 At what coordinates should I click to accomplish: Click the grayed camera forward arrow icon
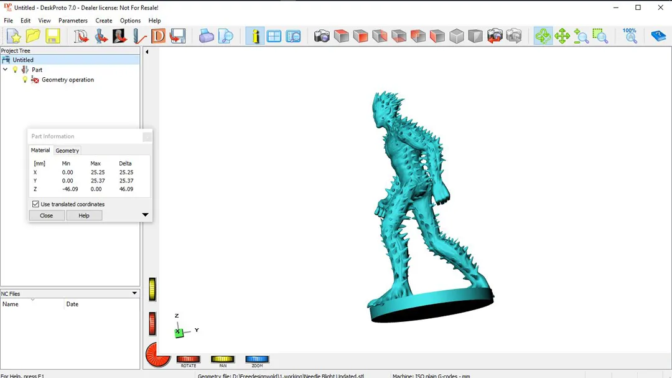coord(514,37)
